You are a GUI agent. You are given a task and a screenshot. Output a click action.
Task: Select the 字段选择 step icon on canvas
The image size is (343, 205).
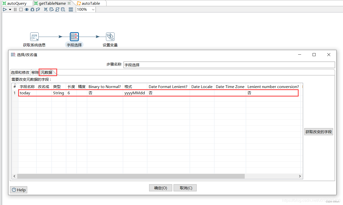[74, 37]
